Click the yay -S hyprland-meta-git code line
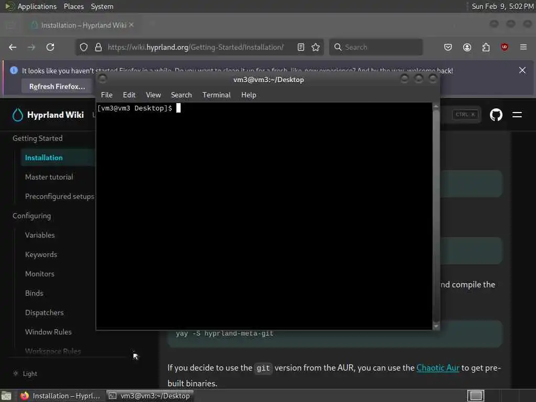Viewport: 536px width, 402px height. pos(225,333)
